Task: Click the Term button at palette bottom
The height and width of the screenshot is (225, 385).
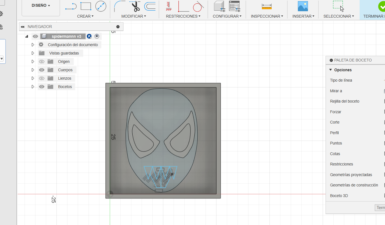Action: point(380,208)
